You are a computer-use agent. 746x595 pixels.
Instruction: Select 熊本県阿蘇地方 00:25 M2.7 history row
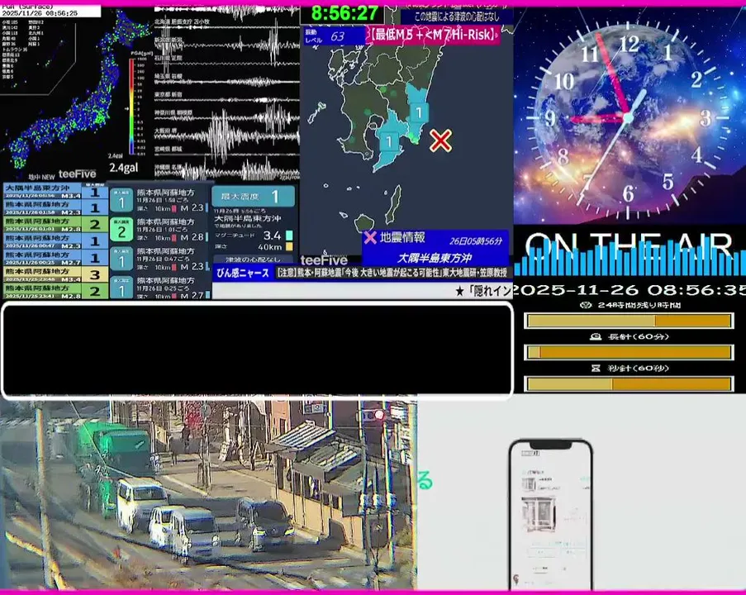coord(55,258)
